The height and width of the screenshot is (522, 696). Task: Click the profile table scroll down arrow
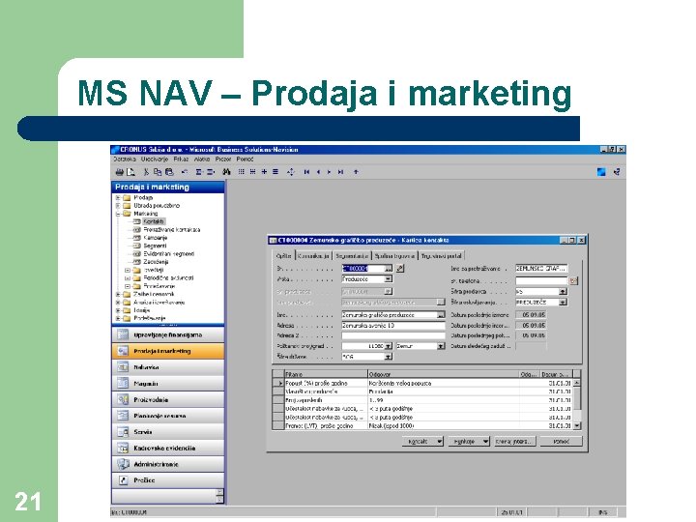(x=576, y=425)
